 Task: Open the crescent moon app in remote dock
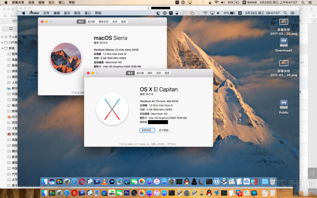pos(201,182)
